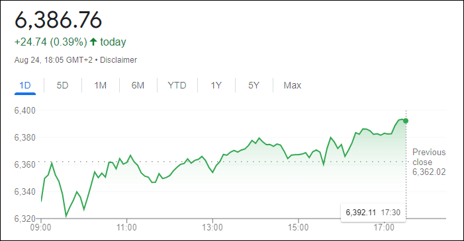Screen dimensions: 464x241
Task: Click the 15:00 x-axis label
Action: click(299, 228)
